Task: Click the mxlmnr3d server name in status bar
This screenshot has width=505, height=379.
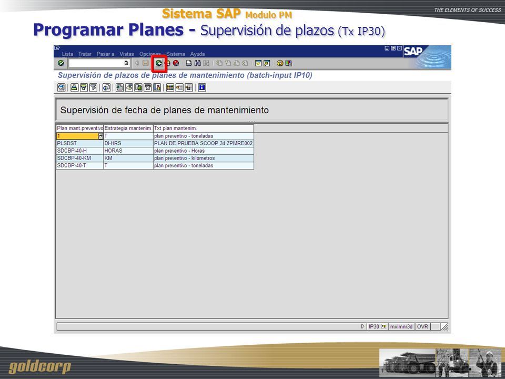Action: 401,326
